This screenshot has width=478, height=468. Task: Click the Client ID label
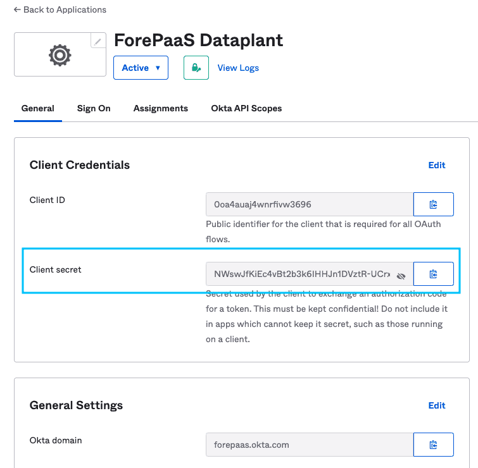47,200
